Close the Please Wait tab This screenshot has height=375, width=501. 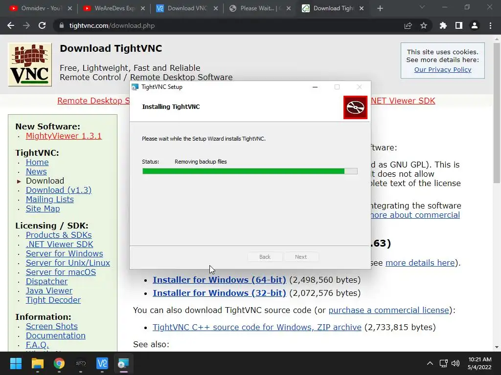pyautogui.click(x=289, y=8)
